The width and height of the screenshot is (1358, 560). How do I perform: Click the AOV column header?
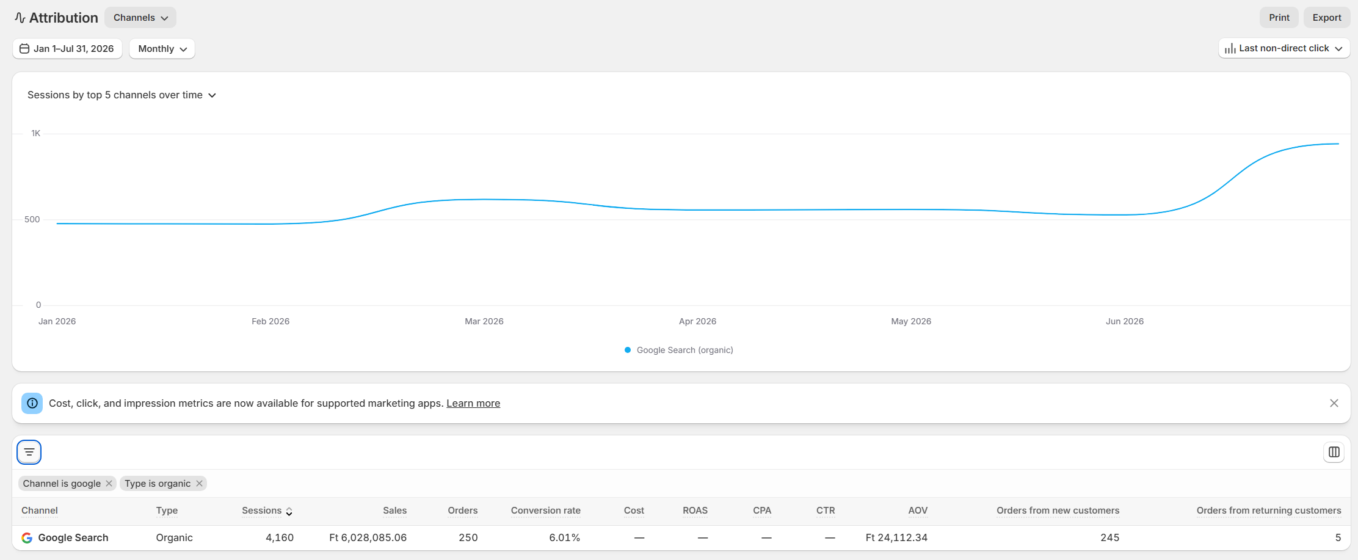click(918, 511)
